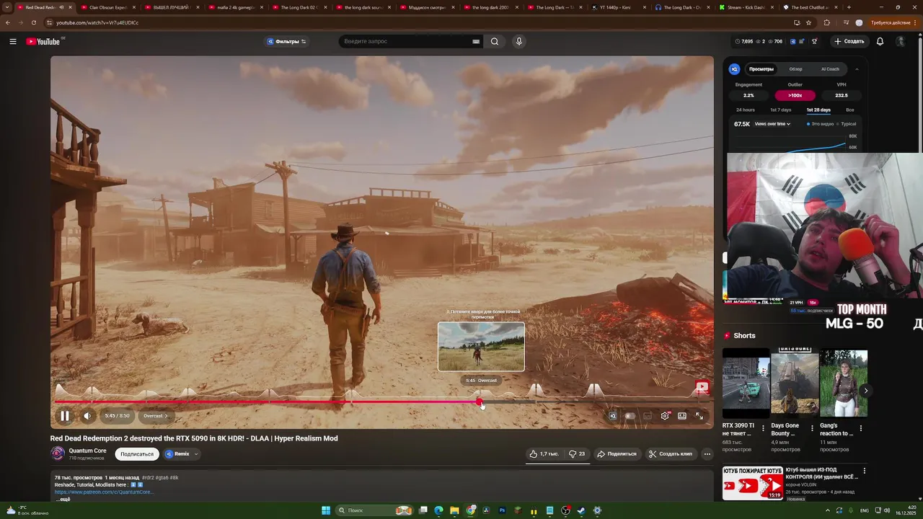Share video with Поделиться button
Image resolution: width=923 pixels, height=519 pixels.
point(617,454)
